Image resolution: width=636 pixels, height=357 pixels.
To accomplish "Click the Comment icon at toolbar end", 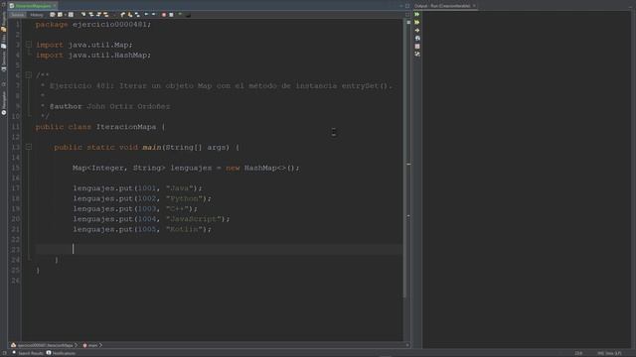I will [x=188, y=15].
